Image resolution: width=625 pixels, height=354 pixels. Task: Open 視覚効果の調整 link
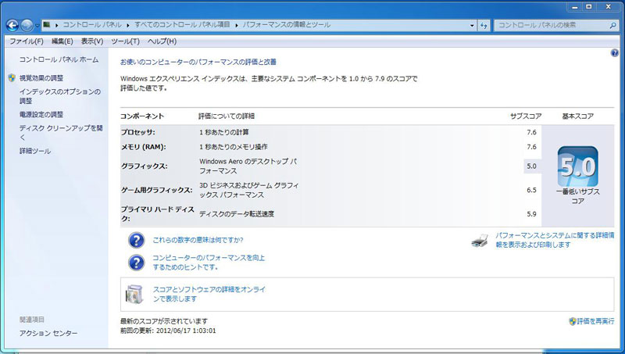(x=41, y=78)
